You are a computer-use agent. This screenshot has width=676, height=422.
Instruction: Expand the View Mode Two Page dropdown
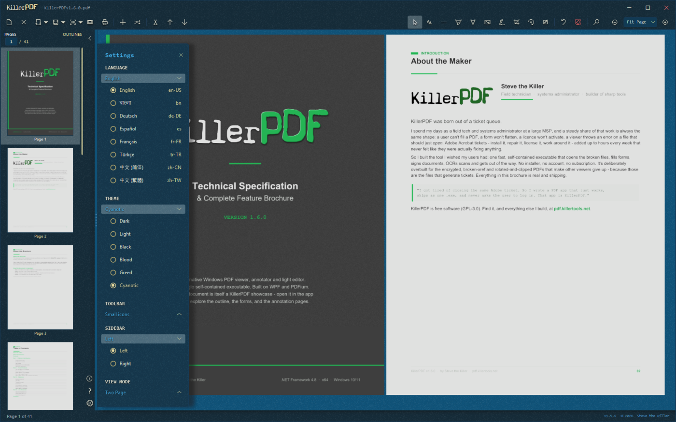point(143,393)
